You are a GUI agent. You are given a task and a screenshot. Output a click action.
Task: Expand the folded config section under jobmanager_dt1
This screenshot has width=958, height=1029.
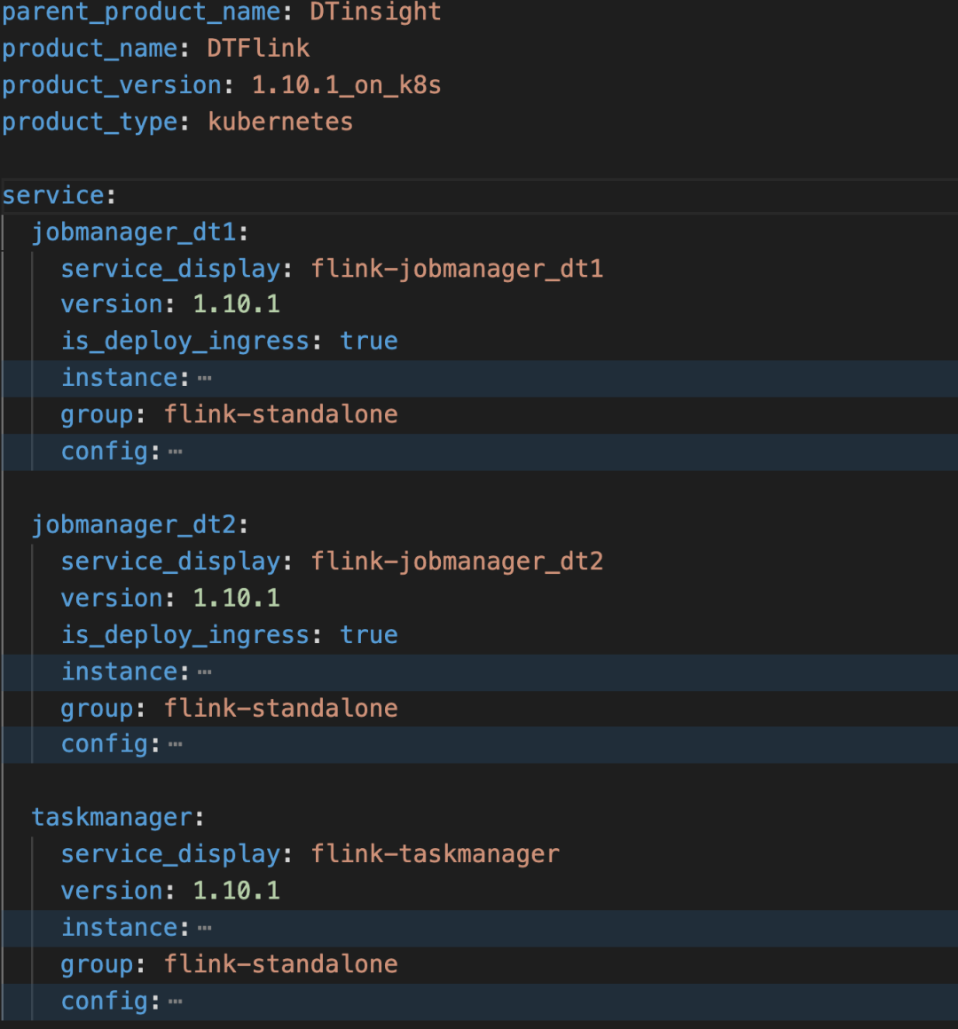click(x=176, y=452)
